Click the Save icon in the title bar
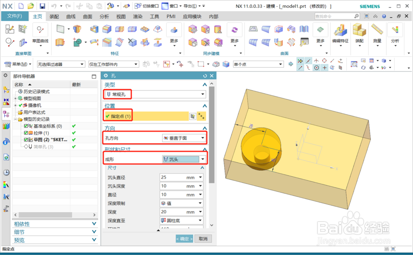 click(42, 6)
